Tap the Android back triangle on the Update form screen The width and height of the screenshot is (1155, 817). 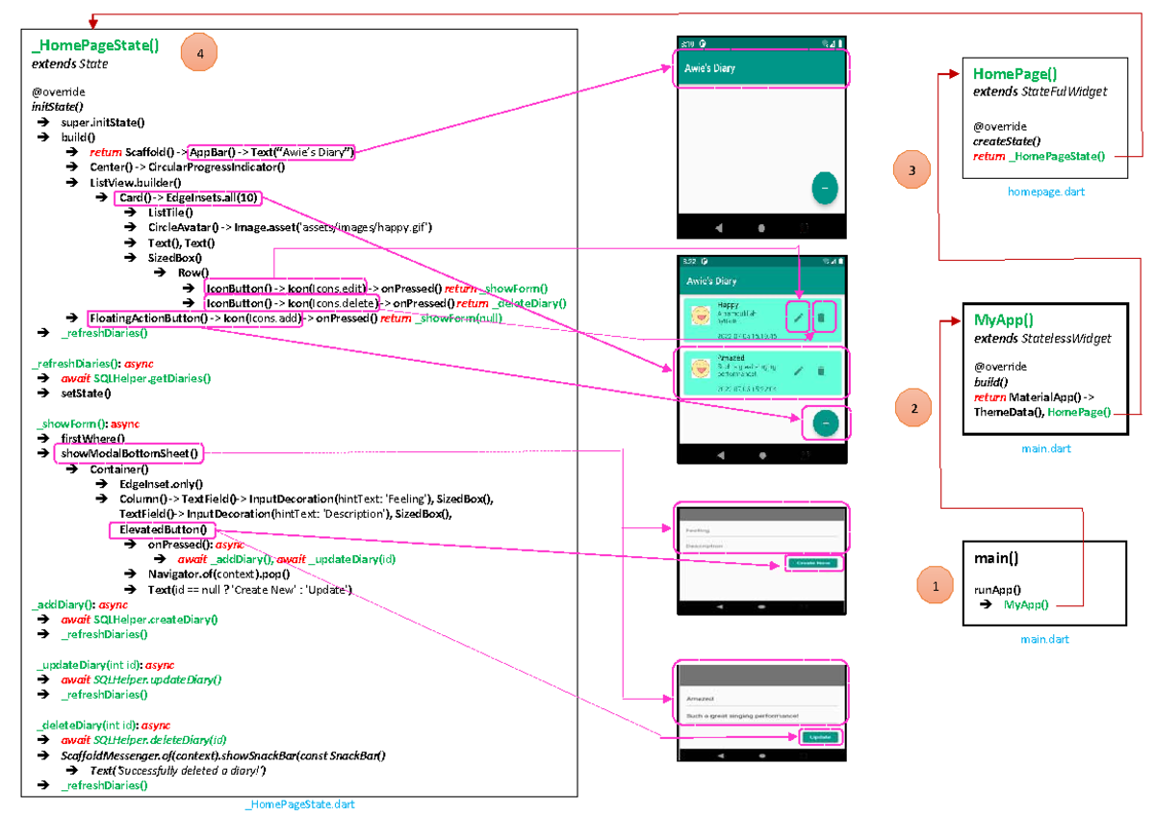click(x=719, y=756)
